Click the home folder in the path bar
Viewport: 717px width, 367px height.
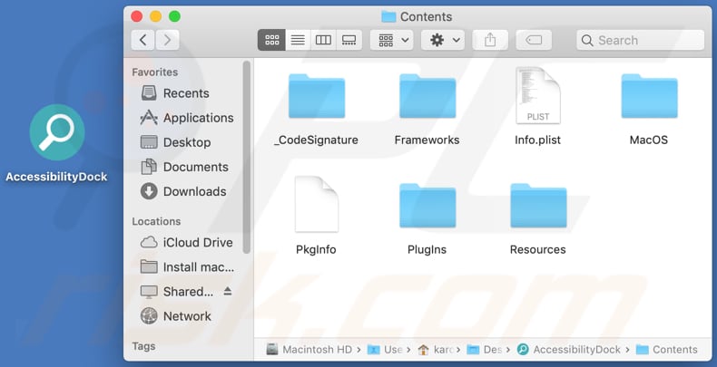(x=436, y=350)
